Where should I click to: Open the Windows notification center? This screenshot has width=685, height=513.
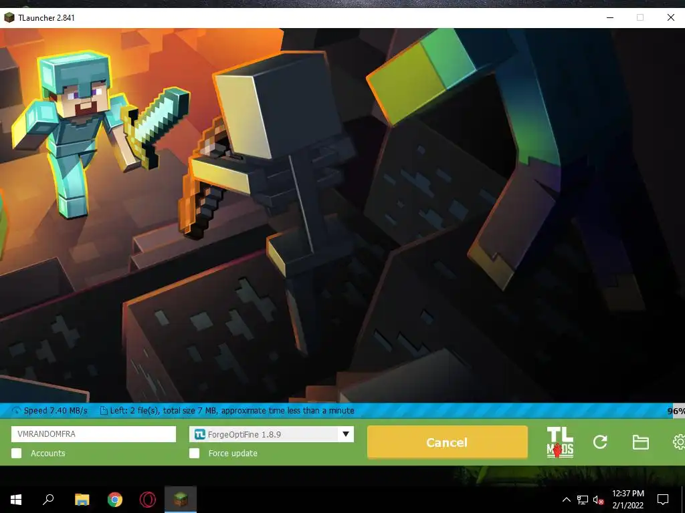coord(663,500)
